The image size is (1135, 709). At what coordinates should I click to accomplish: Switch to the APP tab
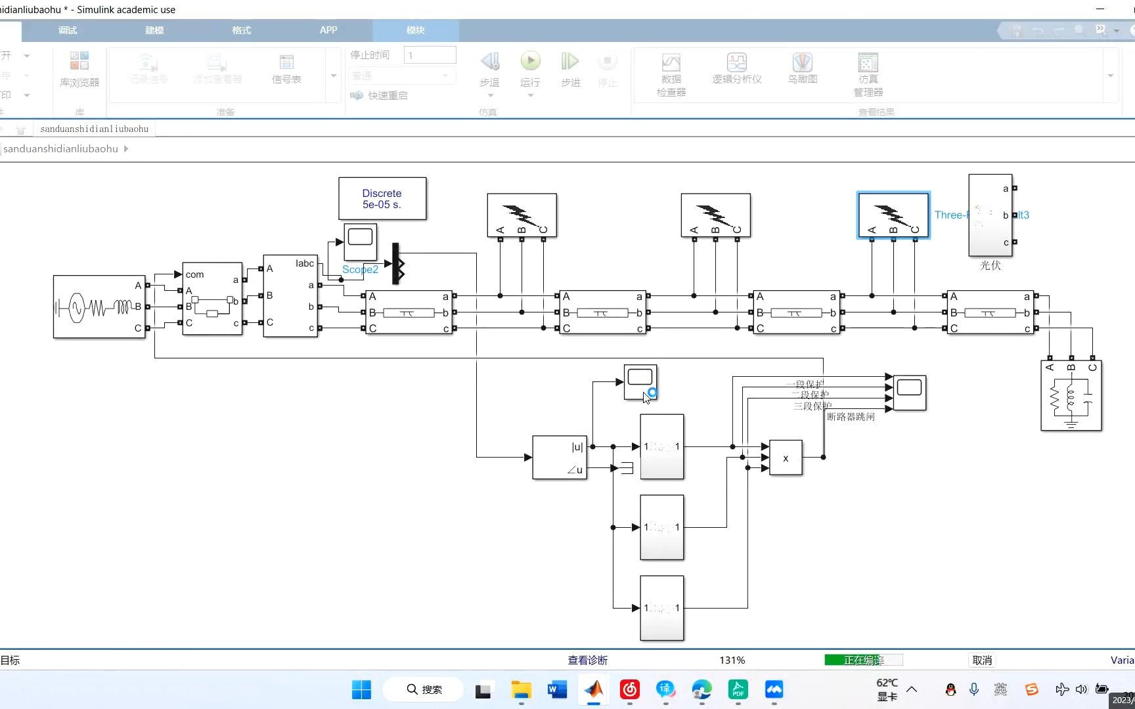[x=328, y=30]
